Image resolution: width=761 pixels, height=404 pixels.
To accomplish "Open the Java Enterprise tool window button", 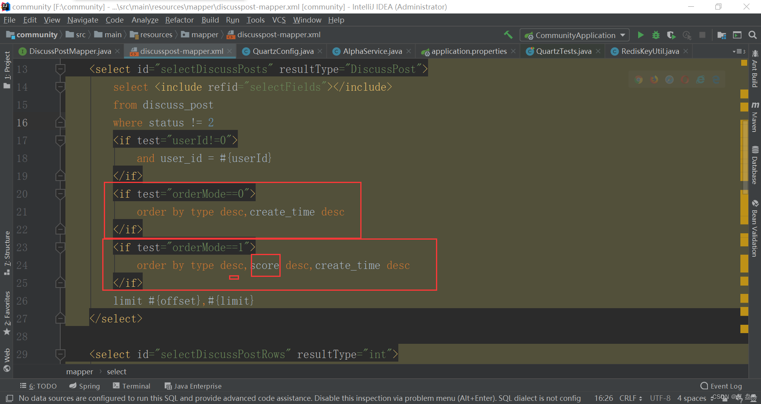I will 193,386.
